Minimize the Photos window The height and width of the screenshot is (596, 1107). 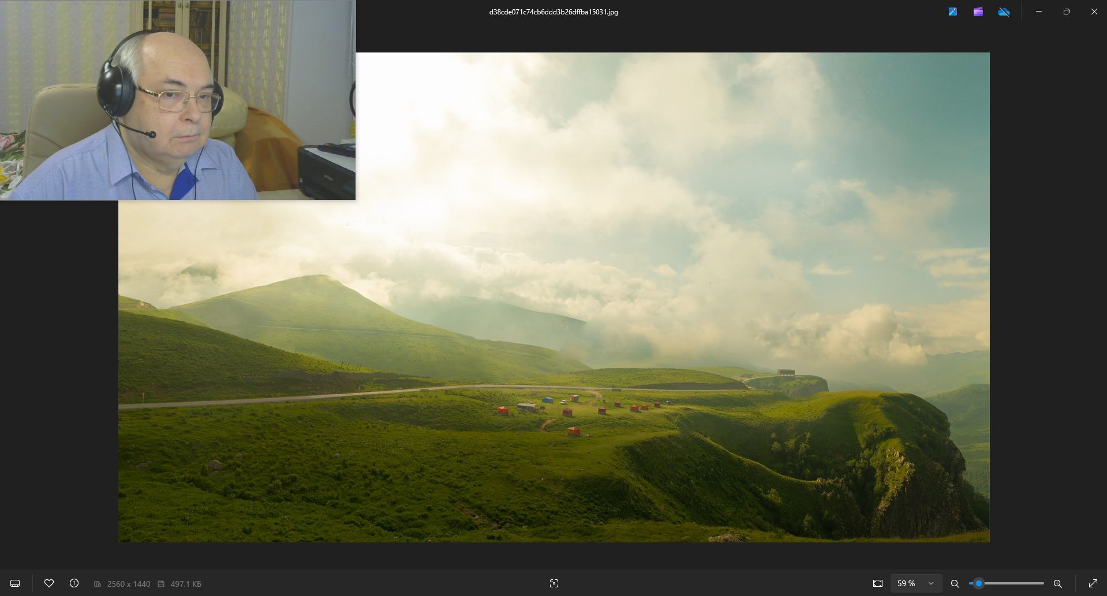pyautogui.click(x=1039, y=12)
